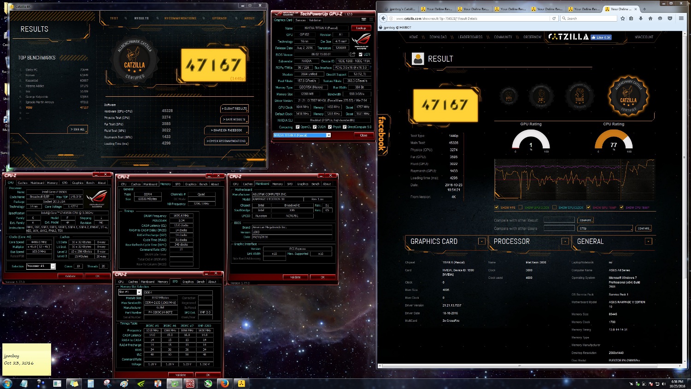The height and width of the screenshot is (389, 691).
Task: Open a new Firefox tab with plus icon
Action: 644,9
